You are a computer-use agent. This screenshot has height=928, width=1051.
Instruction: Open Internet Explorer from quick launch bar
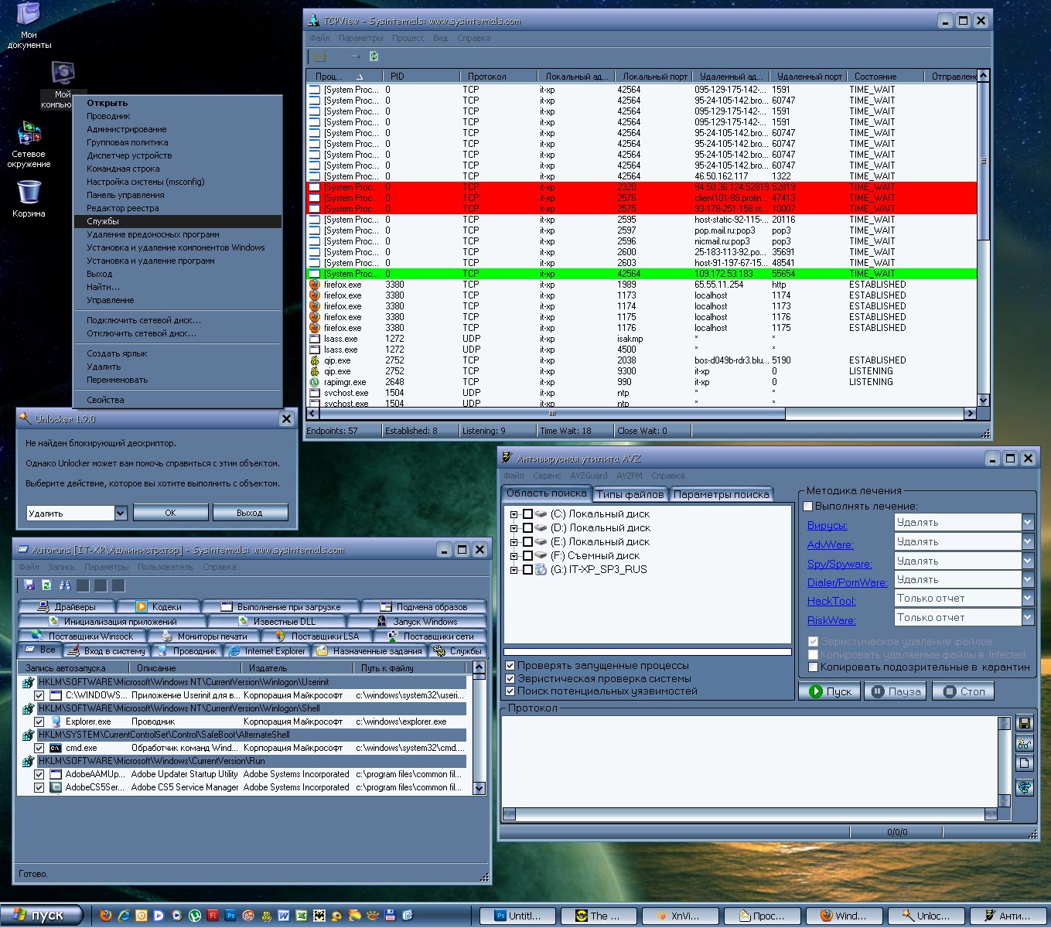pos(124,916)
